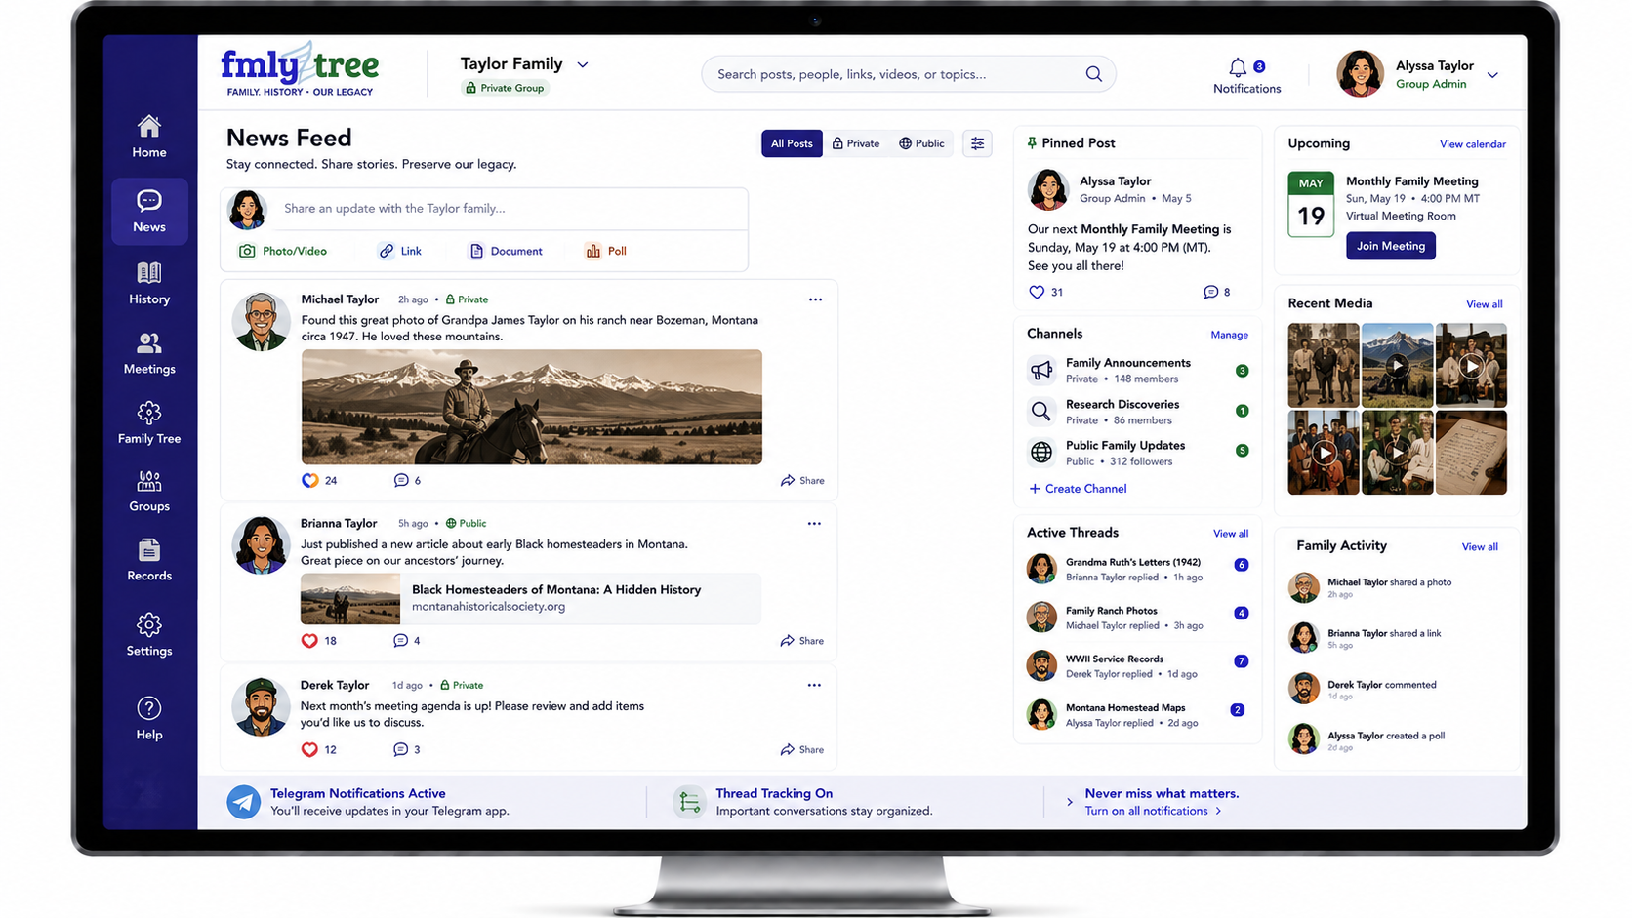Open Public Family Updates globe icon
The image size is (1632, 918).
1041,453
